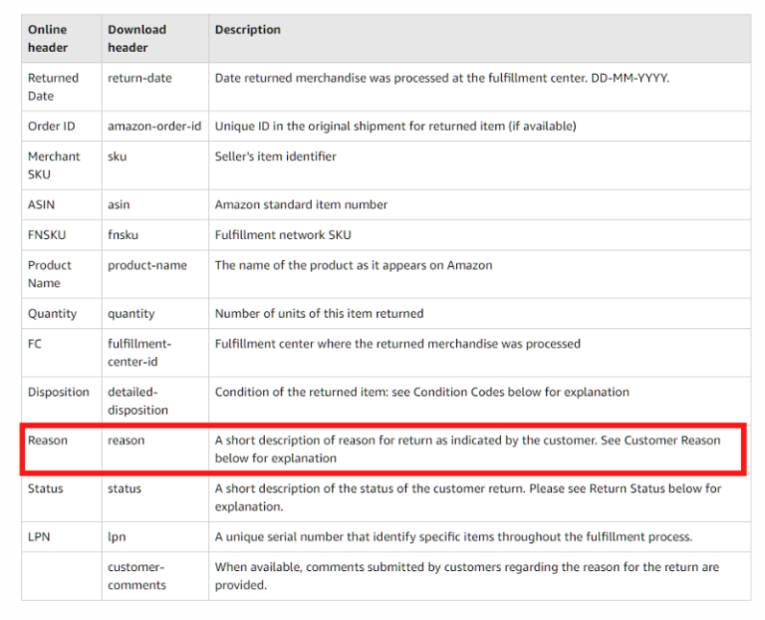Click the 'Description' column heading
This screenshot has width=765, height=620.
(x=247, y=30)
